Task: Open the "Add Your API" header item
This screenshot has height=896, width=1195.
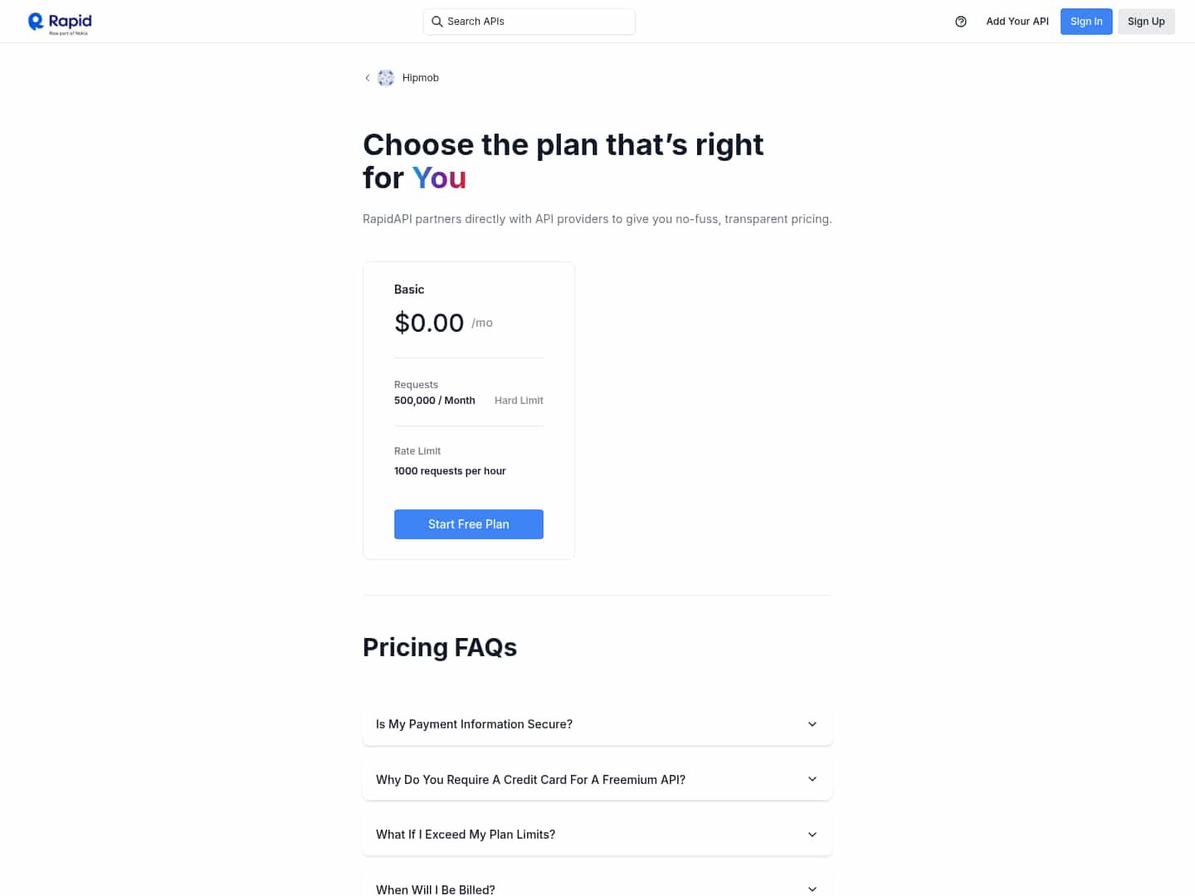Action: [1017, 22]
